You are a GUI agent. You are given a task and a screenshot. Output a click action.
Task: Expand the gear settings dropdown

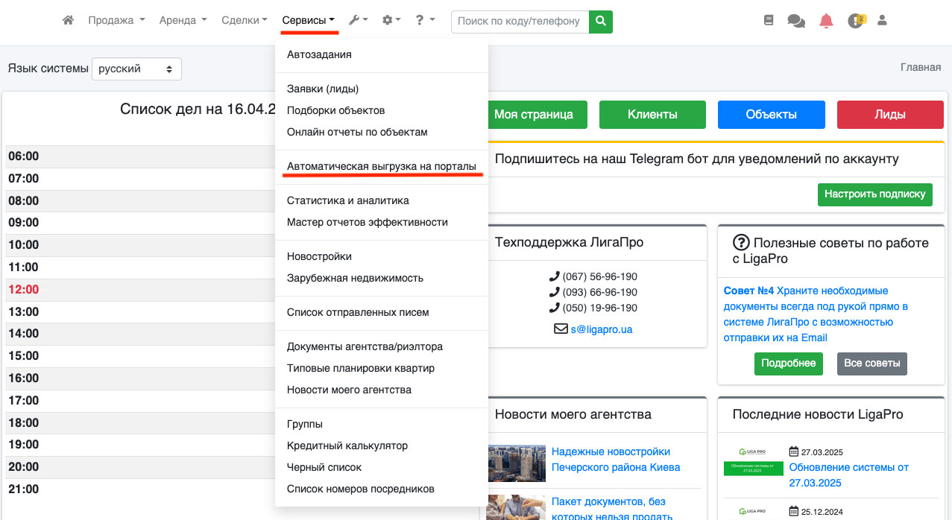pyautogui.click(x=391, y=21)
